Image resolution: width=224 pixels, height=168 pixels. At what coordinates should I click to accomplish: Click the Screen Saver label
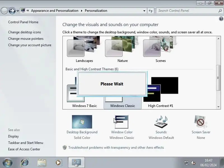tap(201, 132)
